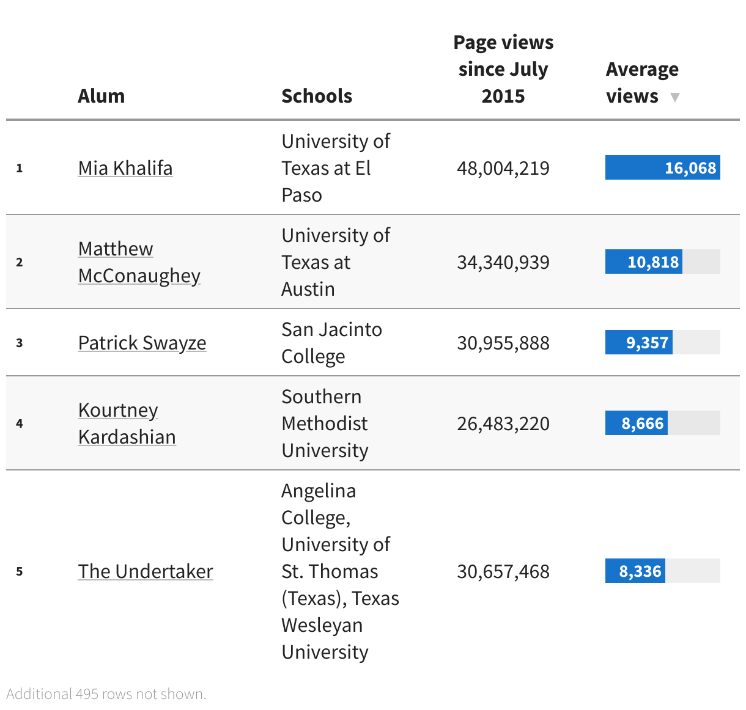Follow the Patrick Swayze link

click(142, 343)
